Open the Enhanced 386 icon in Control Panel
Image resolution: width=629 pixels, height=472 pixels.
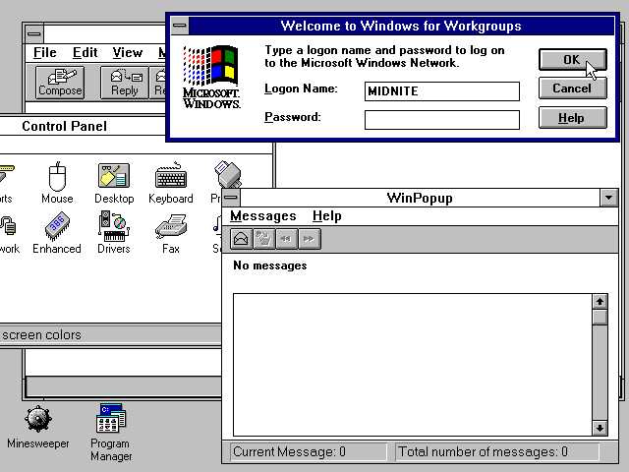click(x=57, y=233)
